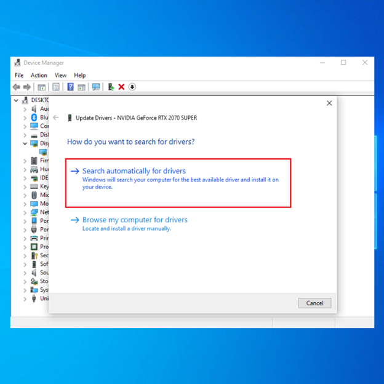Screen dimensions: 384x384
Task: Close the Device Manager window
Action: click(x=365, y=62)
